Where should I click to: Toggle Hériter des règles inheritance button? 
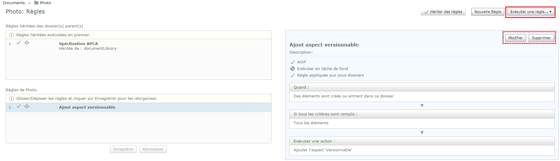pyautogui.click(x=443, y=12)
